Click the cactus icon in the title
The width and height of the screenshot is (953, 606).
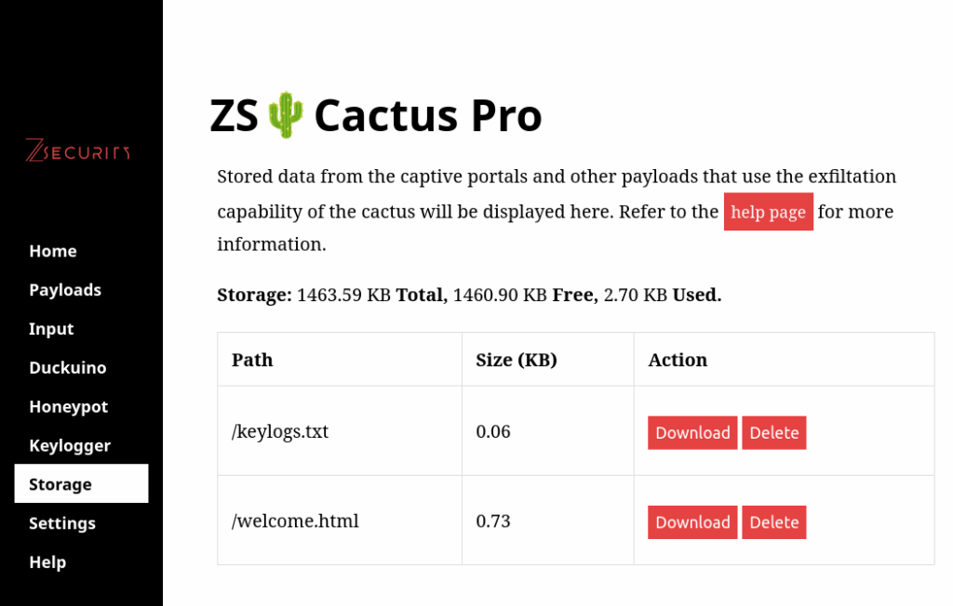[x=286, y=116]
